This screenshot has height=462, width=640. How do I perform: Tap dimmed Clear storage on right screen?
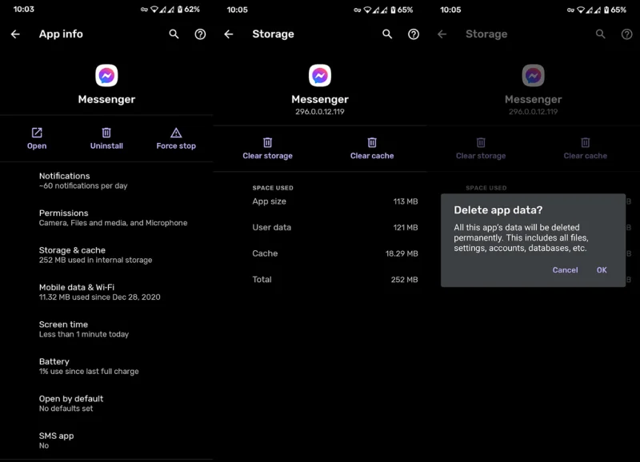[481, 149]
